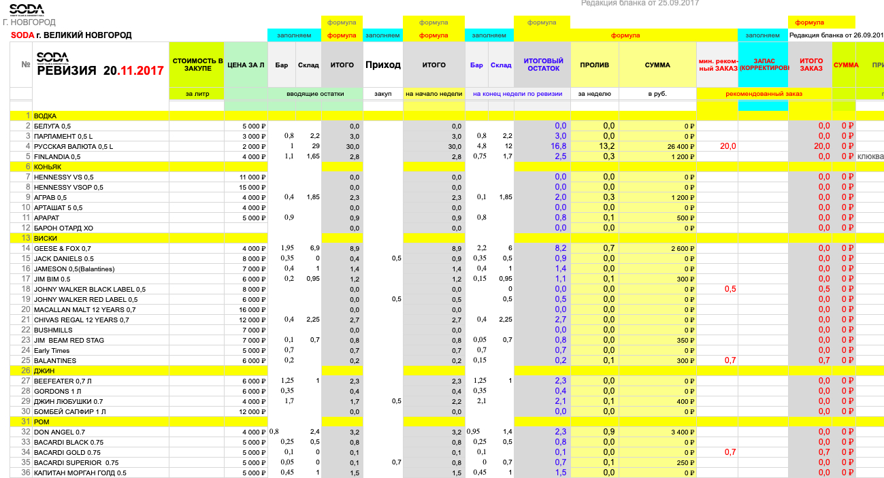Click the ПРОЛИВ column header
This screenshot has height=478, width=884.
pyautogui.click(x=594, y=65)
